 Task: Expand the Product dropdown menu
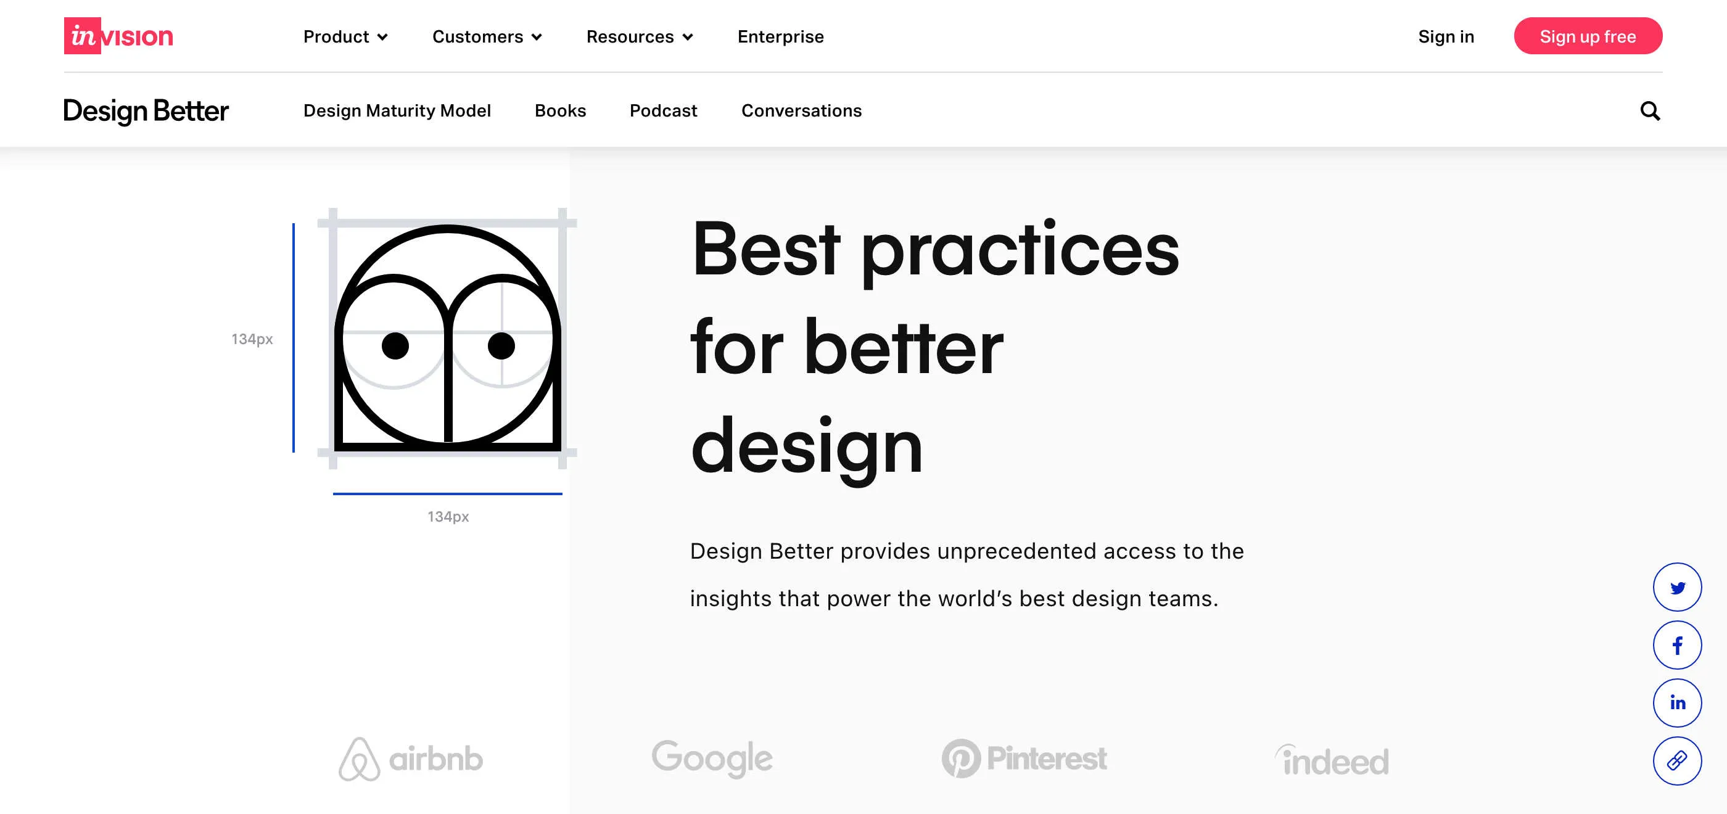[x=345, y=36]
